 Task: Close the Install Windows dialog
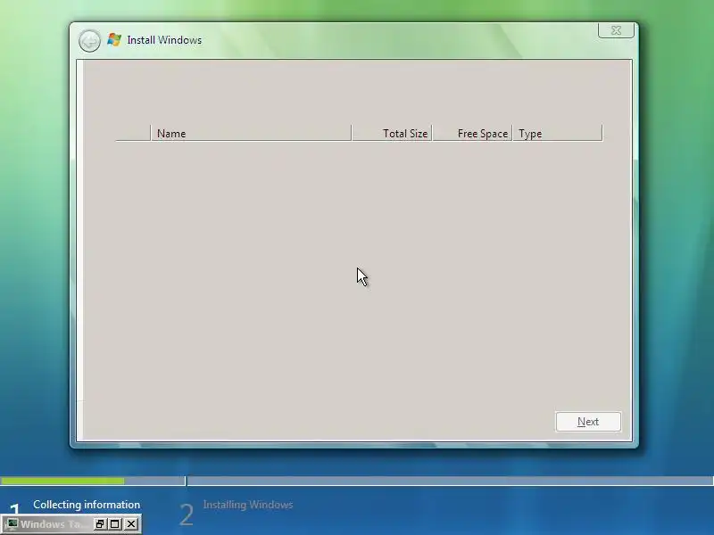click(616, 30)
